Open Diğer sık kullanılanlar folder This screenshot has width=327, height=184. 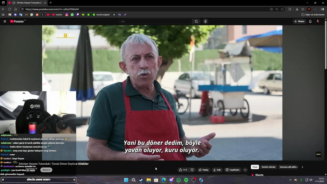pos(313,15)
